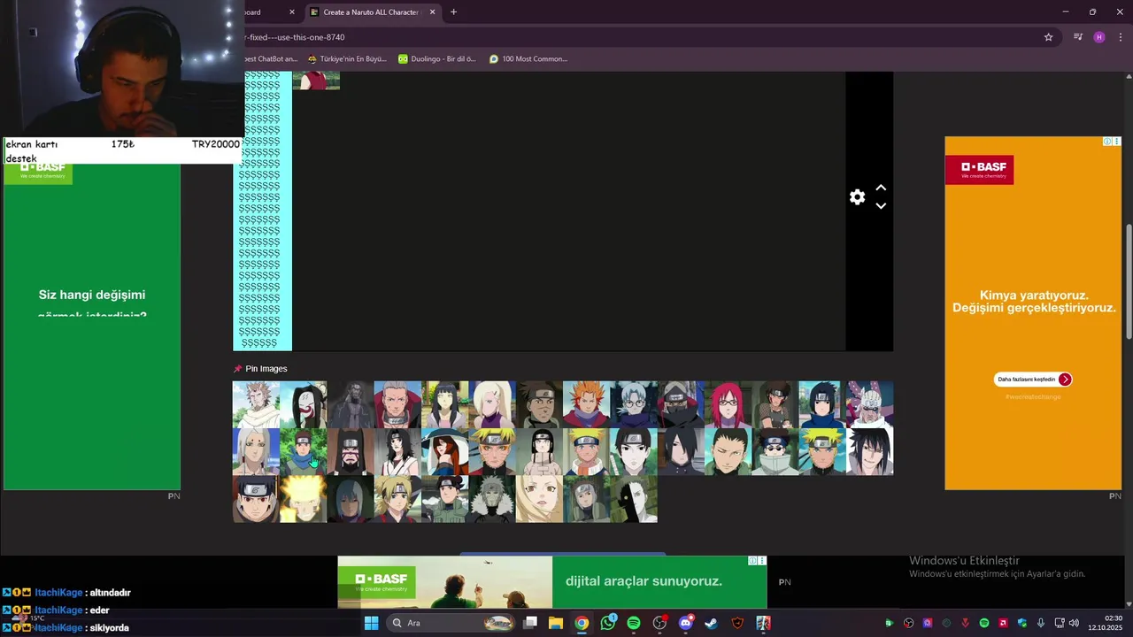1133x637 pixels.
Task: Select the Killer Bee image with sunglasses
Action: [869, 404]
